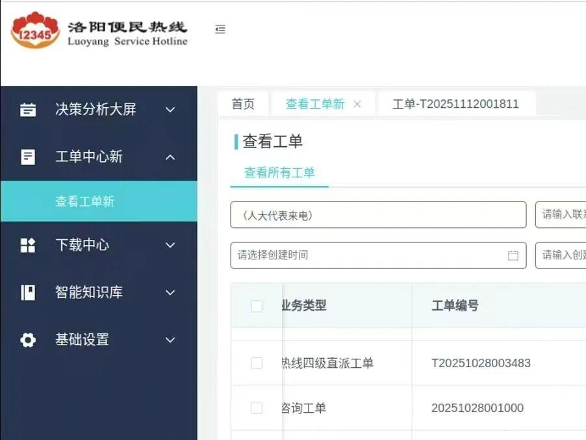
Task: Collapse the sidebar with the menu fold icon
Action: click(220, 29)
